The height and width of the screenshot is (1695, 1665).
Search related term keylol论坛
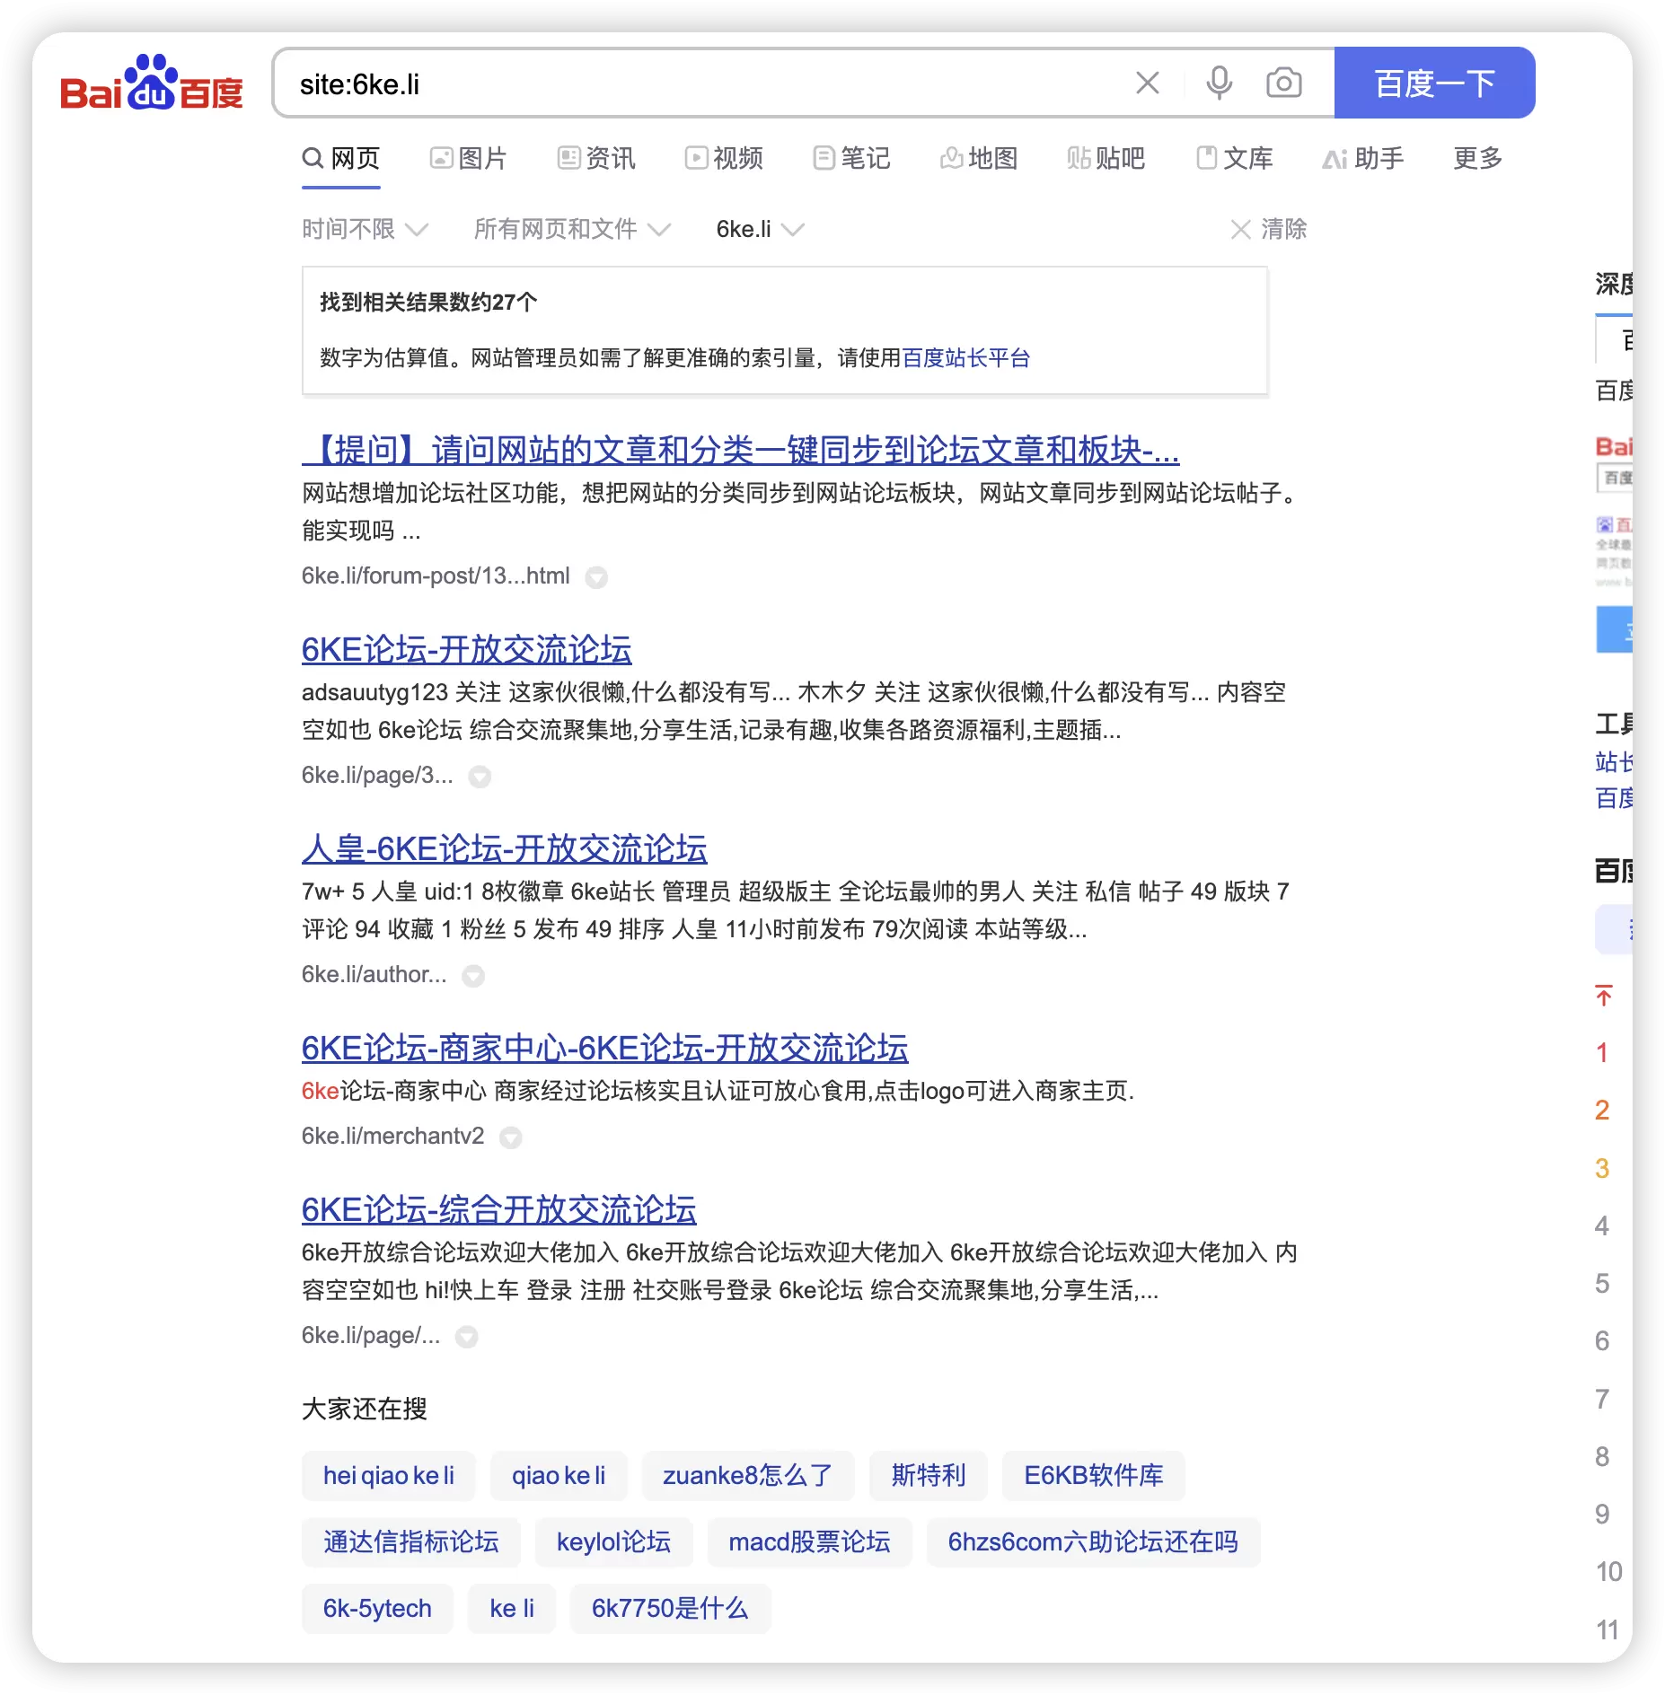(x=614, y=1542)
